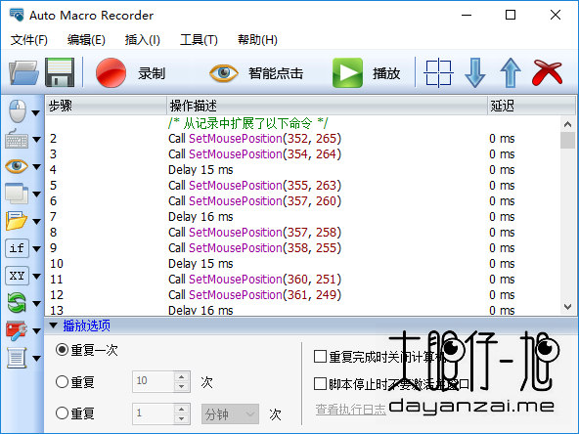Click the 延迟 column header
The image size is (579, 434).
click(x=531, y=106)
